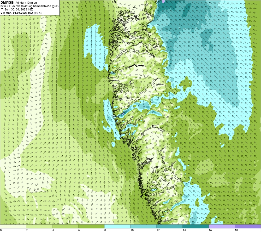Click the 'VT: Mán. 01.05.2023 03Z' text

point(17,13)
